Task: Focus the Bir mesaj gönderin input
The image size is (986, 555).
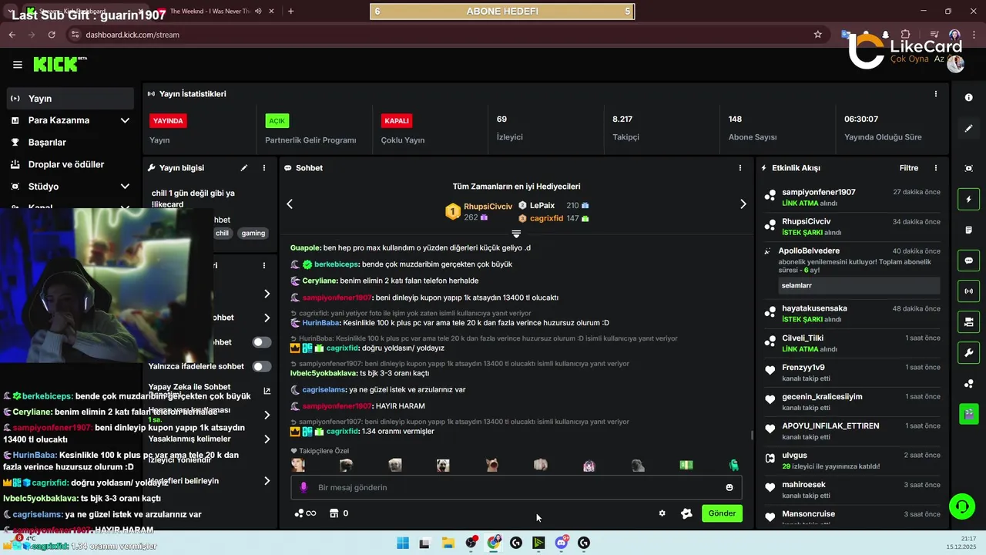Action: [516, 487]
